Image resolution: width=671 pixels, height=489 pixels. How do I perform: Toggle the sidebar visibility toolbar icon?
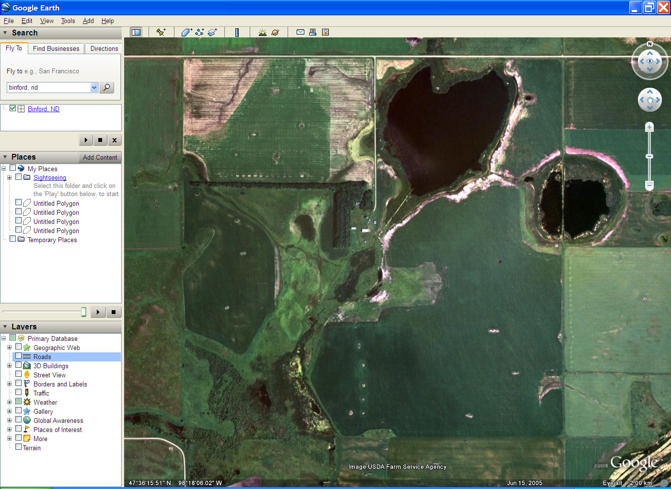point(136,32)
